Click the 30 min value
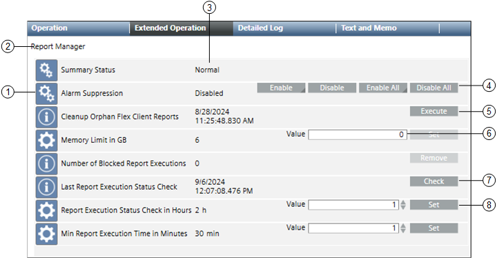The image size is (497, 258). [x=207, y=234]
